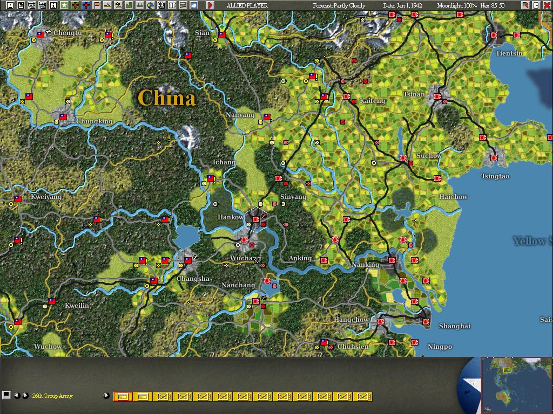Click the first stacked-screens toolbar icon
This screenshot has width=553, height=414.
31,5
